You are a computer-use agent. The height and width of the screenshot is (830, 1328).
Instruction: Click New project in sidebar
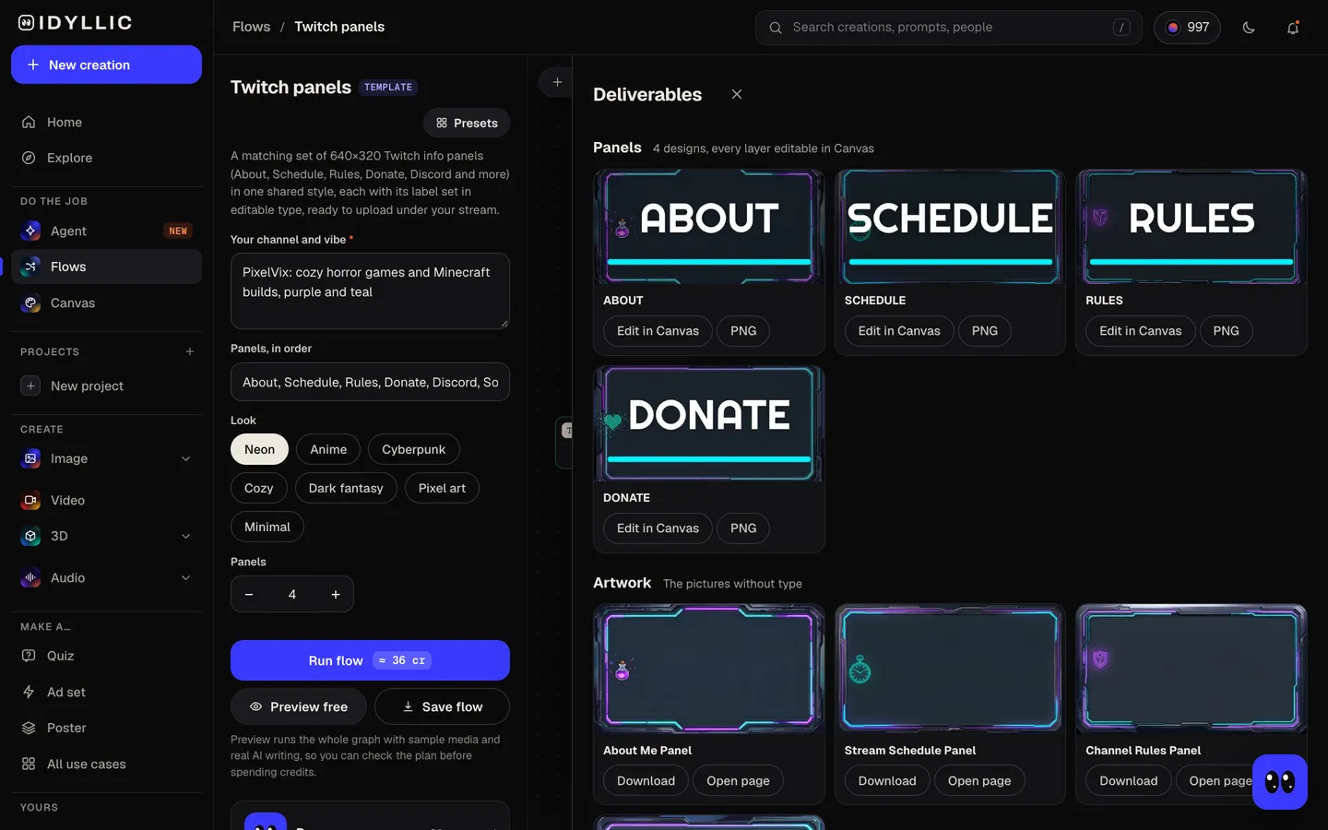point(106,385)
